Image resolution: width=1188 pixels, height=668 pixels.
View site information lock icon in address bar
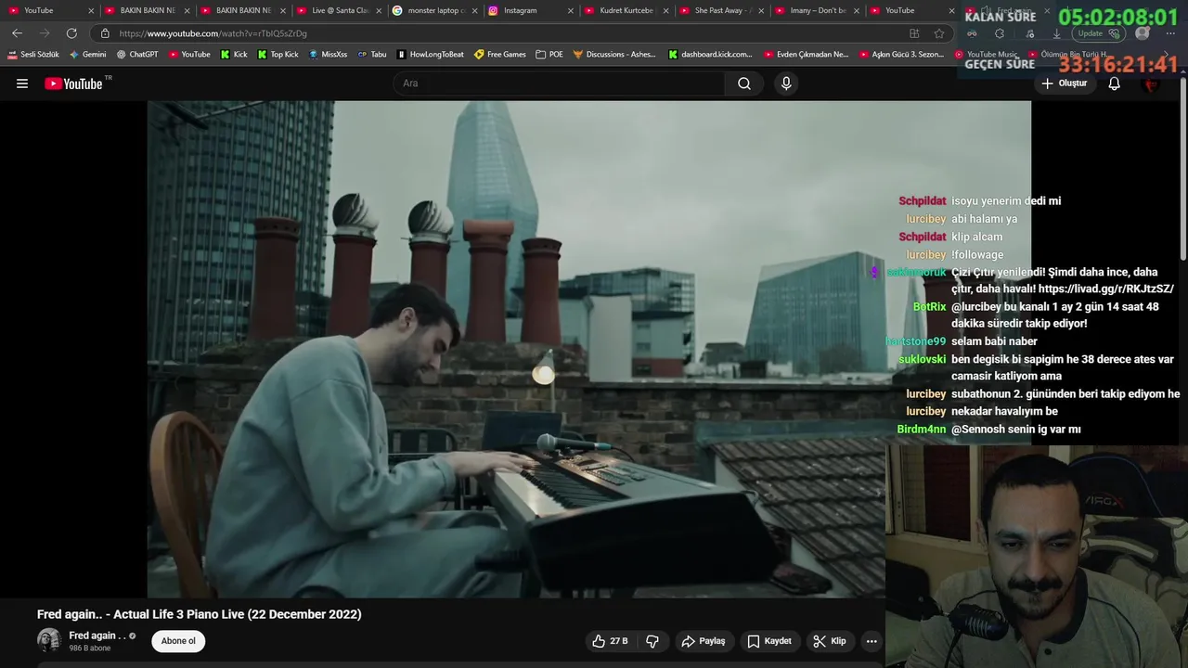[x=105, y=33]
